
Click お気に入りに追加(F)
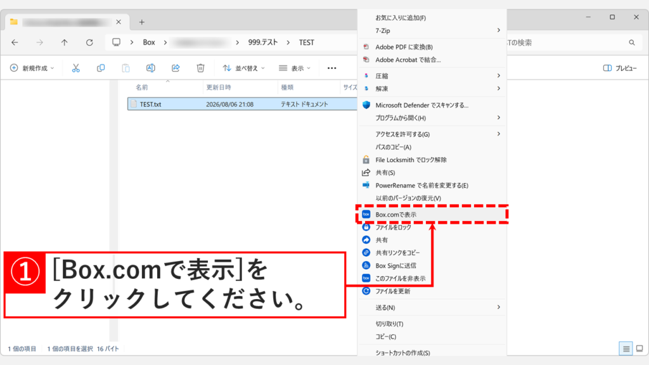click(432, 18)
